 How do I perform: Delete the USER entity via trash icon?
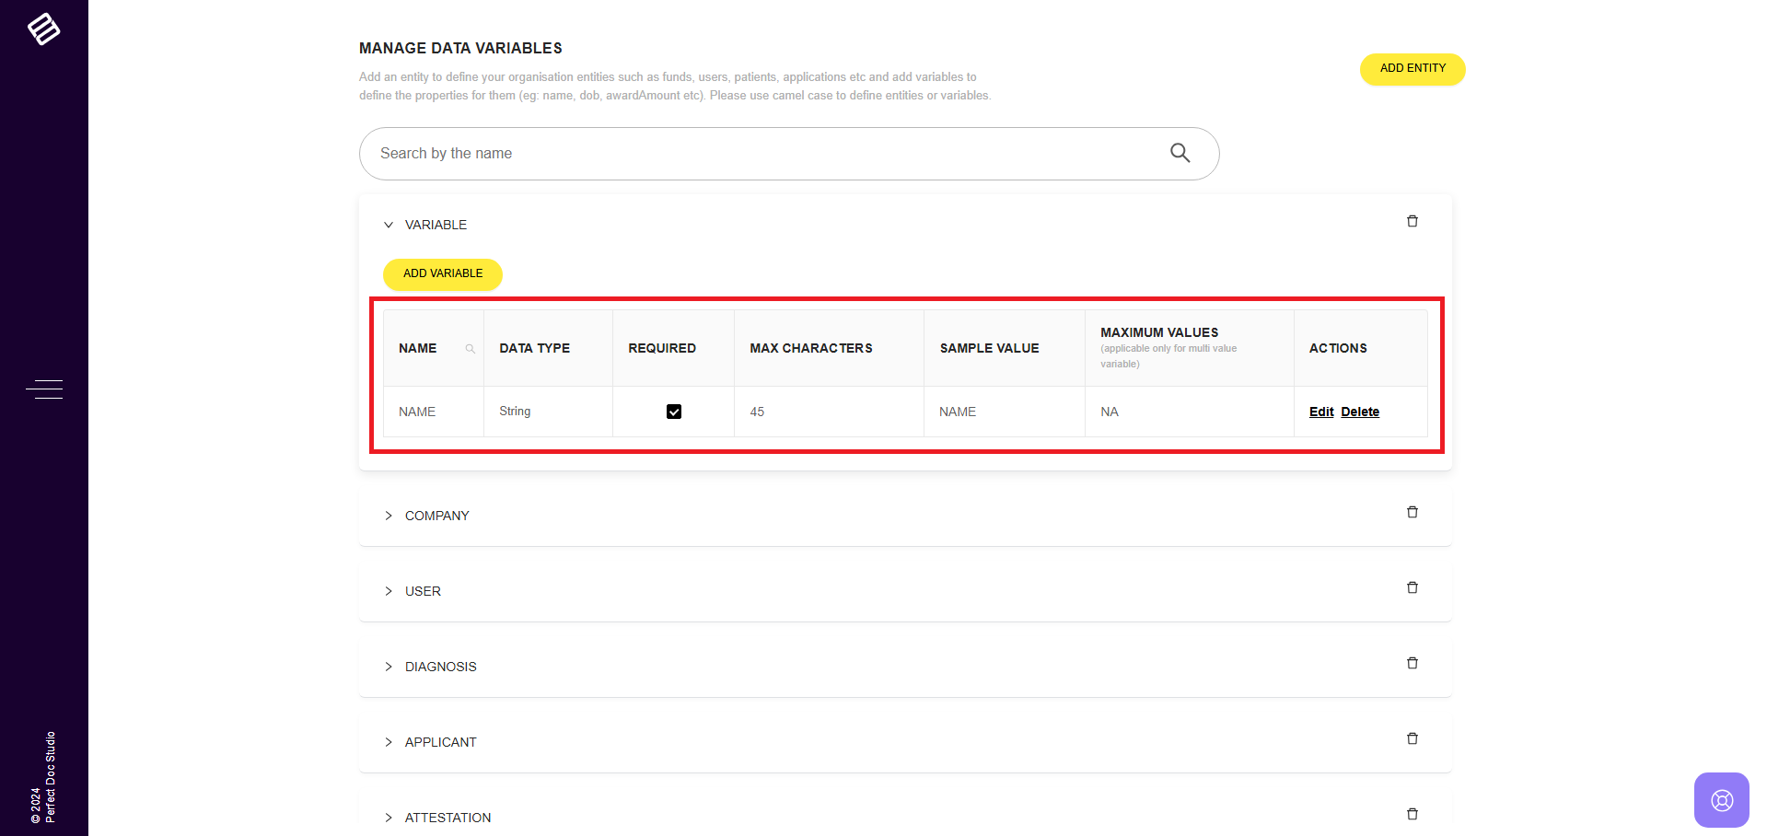(x=1412, y=587)
